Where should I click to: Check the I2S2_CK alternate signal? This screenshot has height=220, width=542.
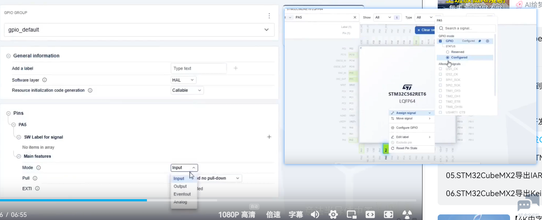tap(440, 74)
